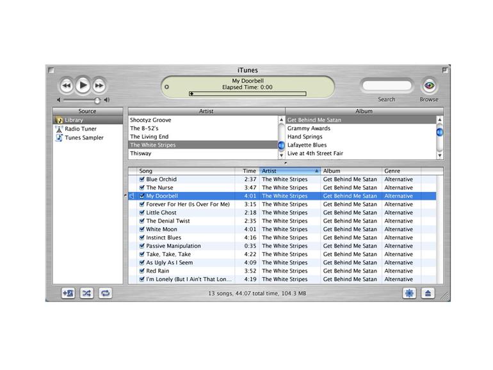
Task: Select Library in the Source list
Action: (88, 120)
